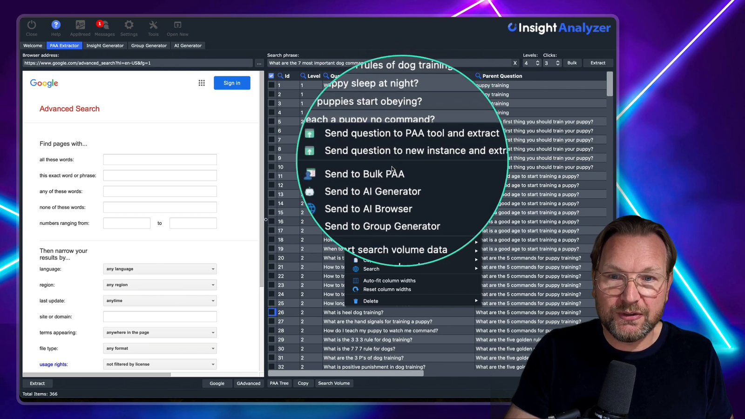The image size is (745, 419).
Task: Click the Extract button beside Bulk
Action: 598,63
